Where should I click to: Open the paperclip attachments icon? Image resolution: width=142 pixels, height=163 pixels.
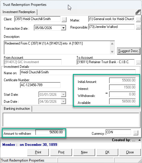click(138, 12)
